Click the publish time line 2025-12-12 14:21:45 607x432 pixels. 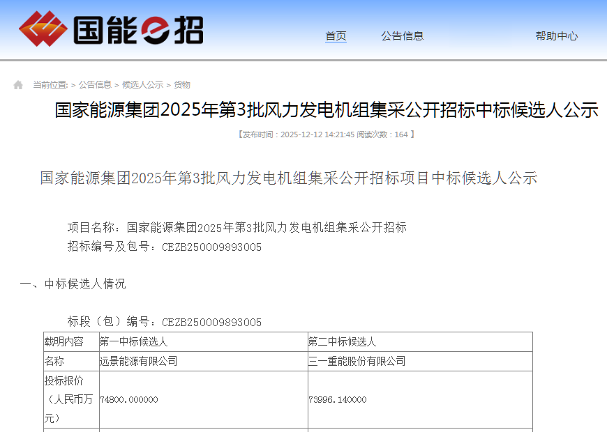pos(327,134)
